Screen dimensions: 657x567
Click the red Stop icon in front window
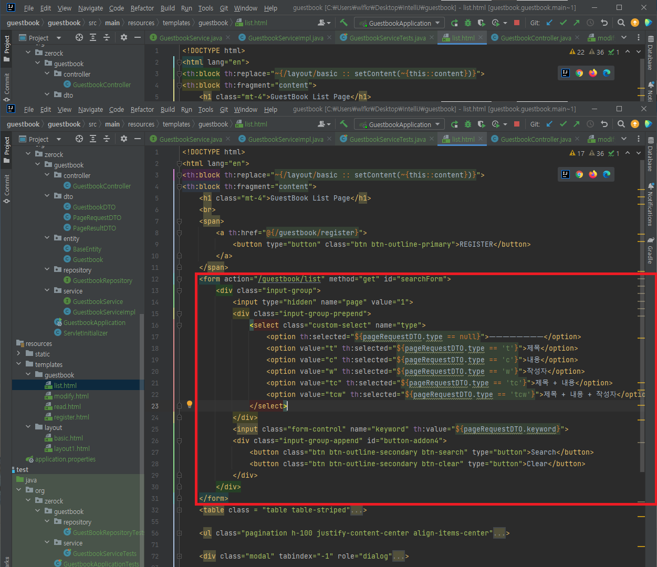517,124
